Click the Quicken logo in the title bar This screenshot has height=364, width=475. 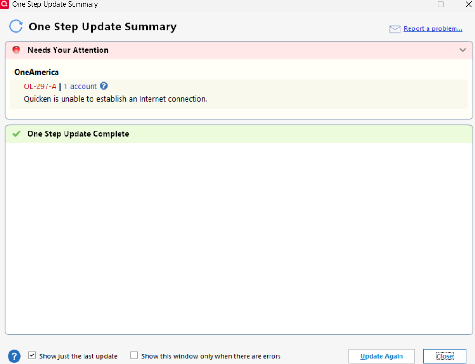tap(4, 4)
